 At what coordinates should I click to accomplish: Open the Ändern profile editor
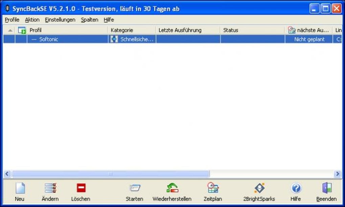[50, 192]
